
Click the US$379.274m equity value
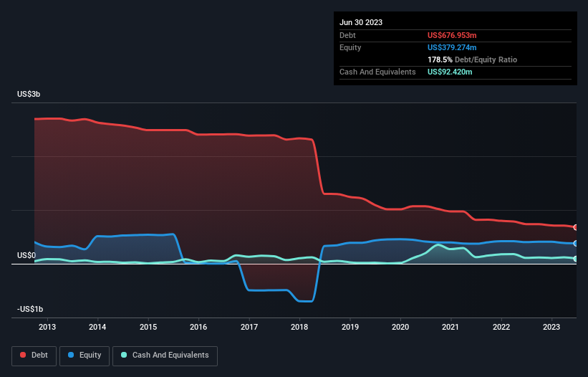[452, 47]
